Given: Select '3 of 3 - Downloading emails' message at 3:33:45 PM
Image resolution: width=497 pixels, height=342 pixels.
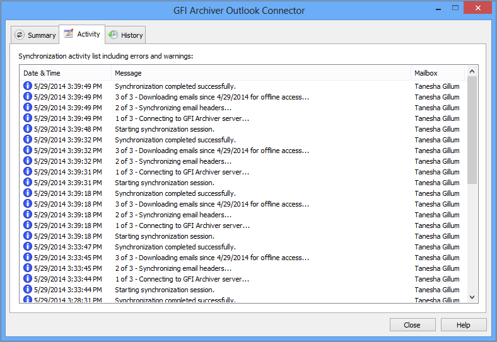Looking at the screenshot, I should (212, 258).
